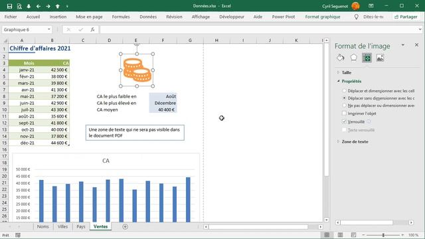Click the zoom in plus button
Screen dimensions: 425x239
[x=402, y=235]
